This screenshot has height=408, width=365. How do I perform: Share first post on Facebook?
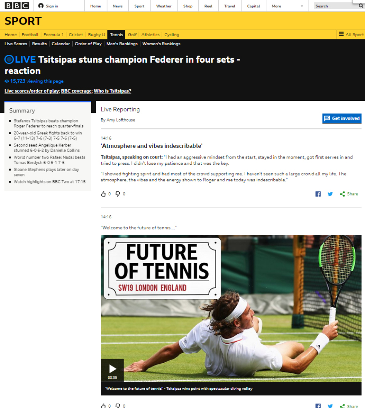point(318,194)
